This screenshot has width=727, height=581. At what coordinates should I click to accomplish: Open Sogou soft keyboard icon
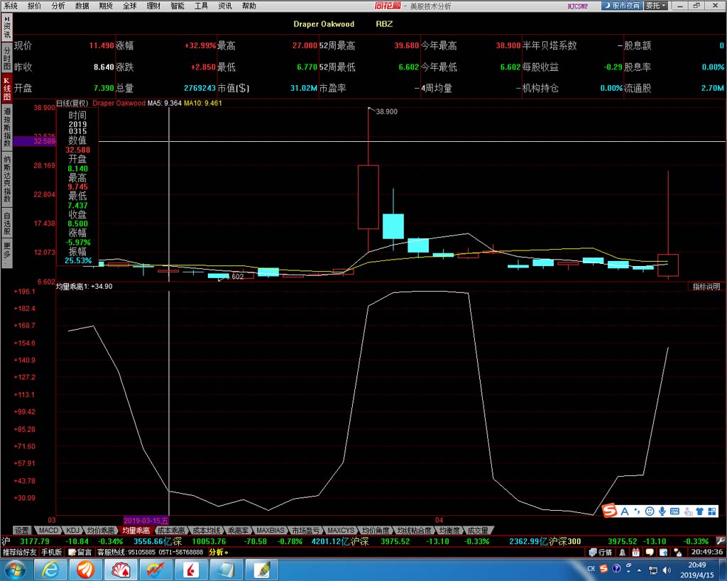[x=674, y=511]
